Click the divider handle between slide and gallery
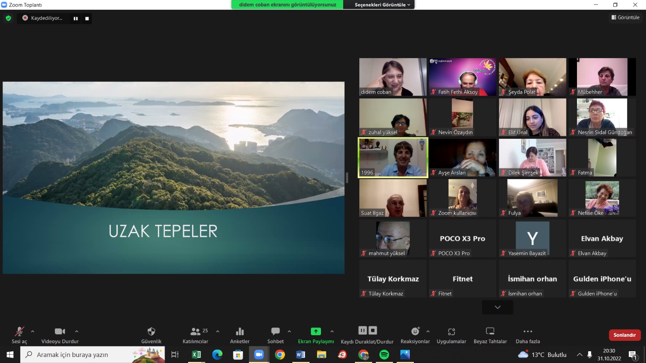 click(347, 177)
